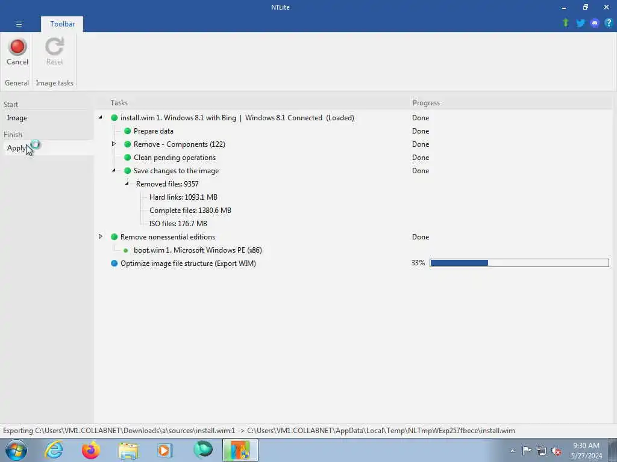
Task: Open the Help question mark icon
Action: (x=609, y=23)
